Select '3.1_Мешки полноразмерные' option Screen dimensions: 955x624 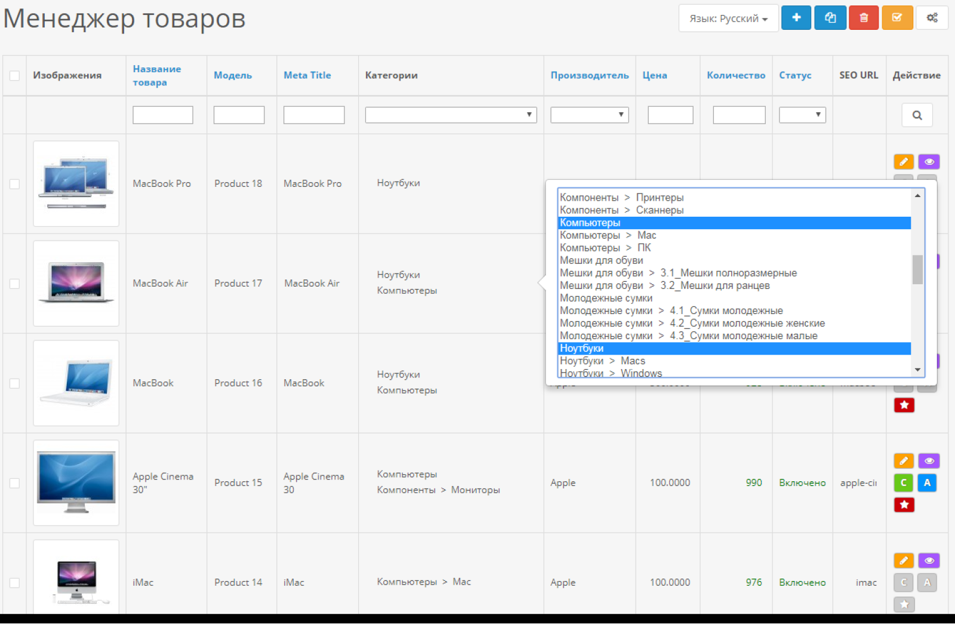pos(734,273)
